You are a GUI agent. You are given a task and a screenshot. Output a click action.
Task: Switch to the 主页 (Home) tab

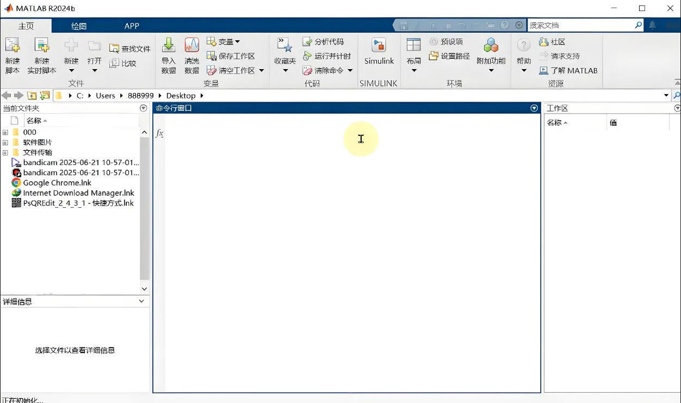[26, 26]
